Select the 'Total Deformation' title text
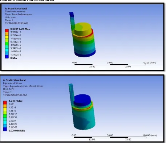 click(x=15, y=12)
